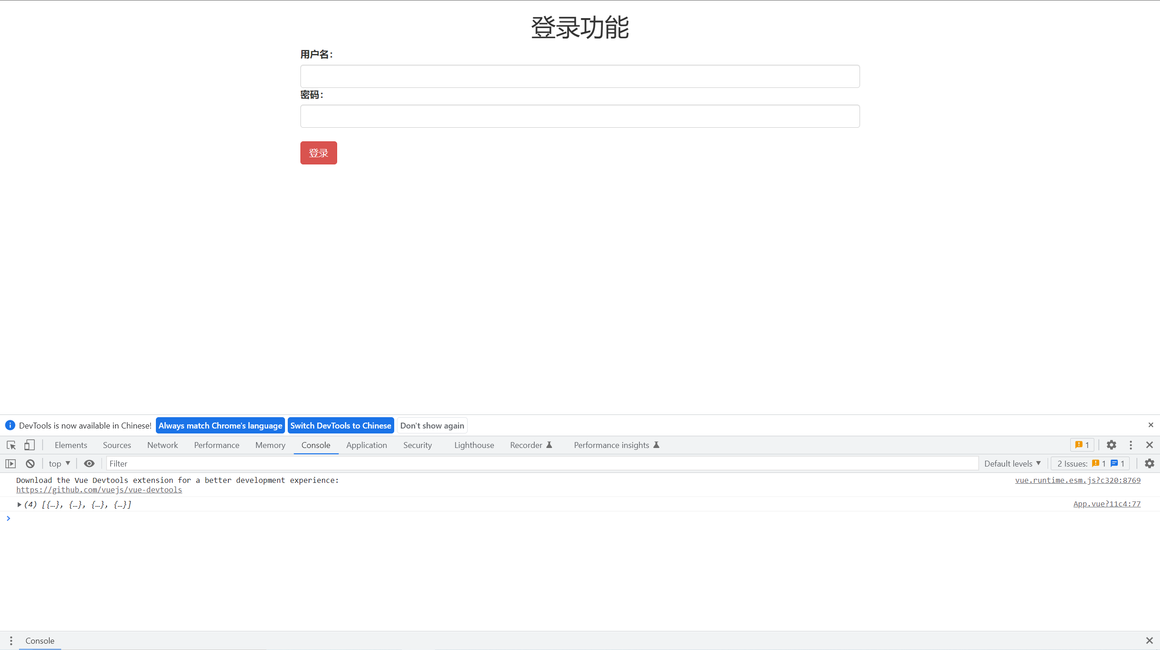
Task: Click the warning issues badge in tab bar
Action: (x=1082, y=445)
